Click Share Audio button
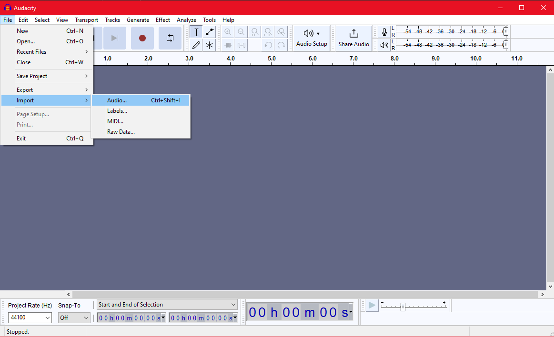The image size is (554, 337). pyautogui.click(x=353, y=38)
